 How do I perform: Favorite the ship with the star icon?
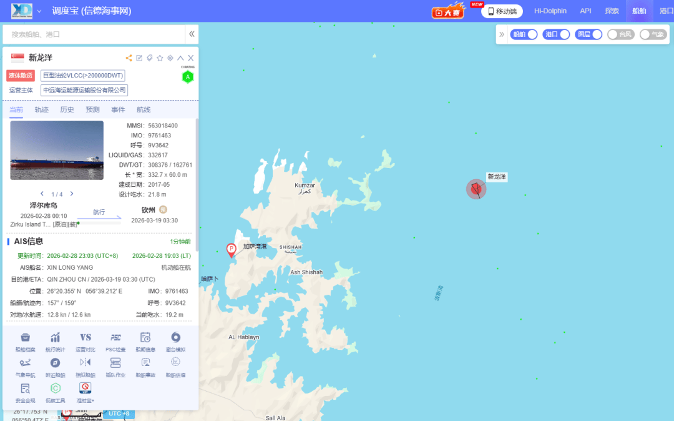coord(160,58)
